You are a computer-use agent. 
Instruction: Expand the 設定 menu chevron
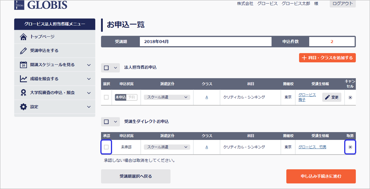89,107
